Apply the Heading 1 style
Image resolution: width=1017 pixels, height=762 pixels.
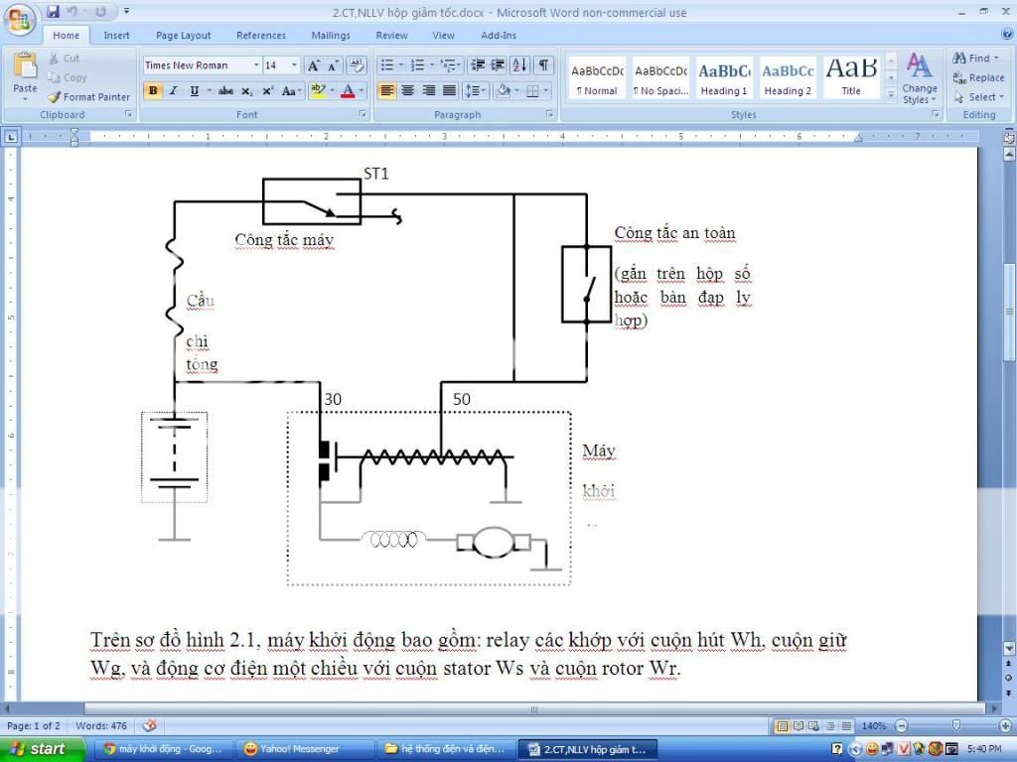(x=724, y=79)
